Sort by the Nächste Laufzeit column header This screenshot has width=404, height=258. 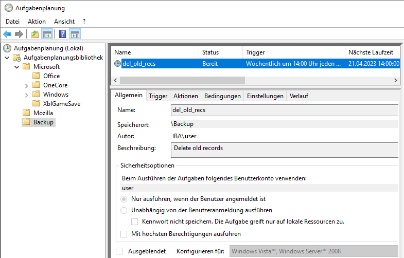point(373,52)
